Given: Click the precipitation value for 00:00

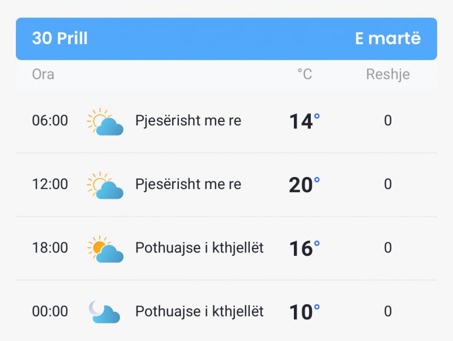Looking at the screenshot, I should pyautogui.click(x=388, y=311).
